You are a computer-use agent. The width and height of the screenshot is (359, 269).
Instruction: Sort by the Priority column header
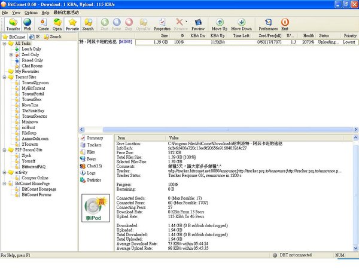[x=350, y=36]
